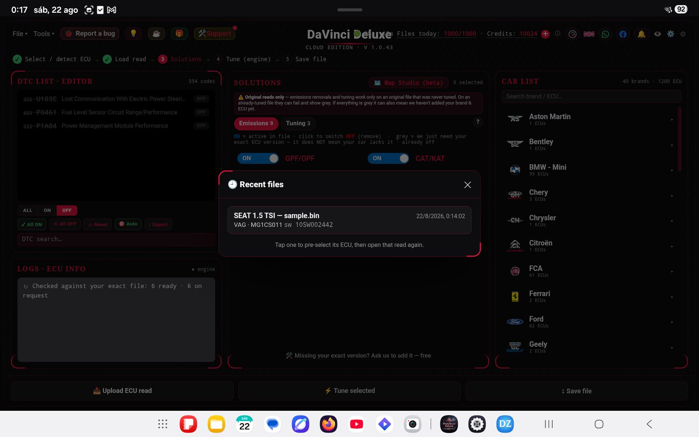Click the power/logout icon
This screenshot has width=699, height=437.
click(683, 34)
